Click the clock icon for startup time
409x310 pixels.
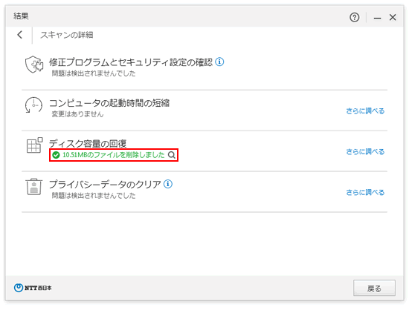33,105
